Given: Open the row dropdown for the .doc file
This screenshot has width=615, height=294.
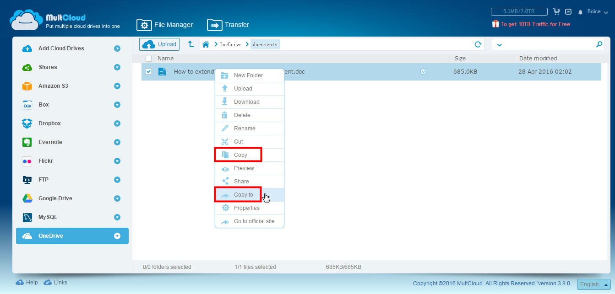Looking at the screenshot, I should tap(423, 71).
